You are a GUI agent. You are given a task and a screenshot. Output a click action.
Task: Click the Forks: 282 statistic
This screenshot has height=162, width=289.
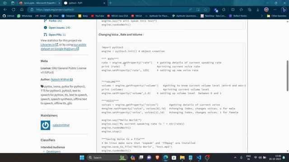[x=53, y=21]
